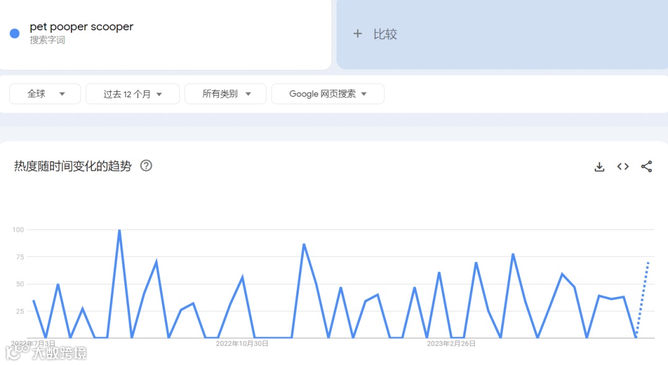The image size is (668, 365).
Task: Open the help tooltip beside 热度随时间变化的趋势
Action: coord(146,166)
